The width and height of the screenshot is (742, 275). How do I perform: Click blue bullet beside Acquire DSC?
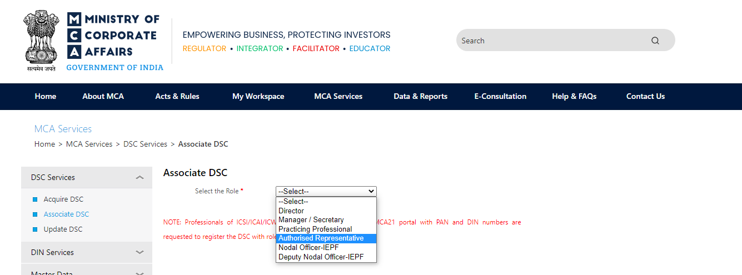click(35, 199)
